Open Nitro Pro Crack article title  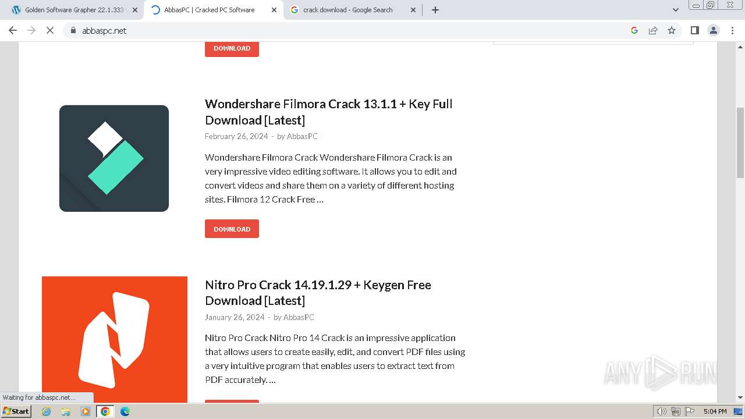[318, 293]
